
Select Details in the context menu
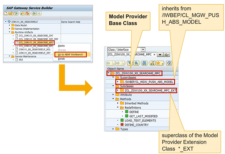click(61, 59)
